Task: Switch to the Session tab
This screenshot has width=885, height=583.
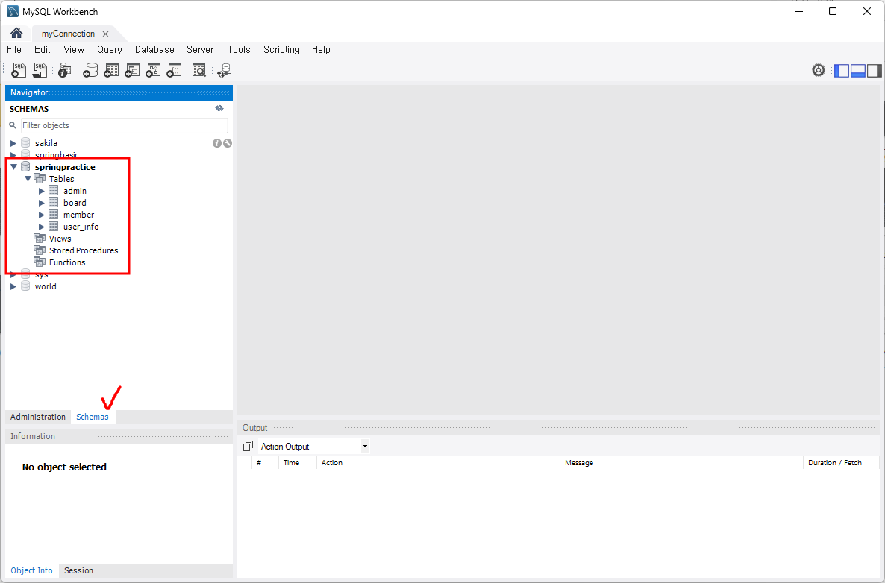Action: pyautogui.click(x=78, y=570)
